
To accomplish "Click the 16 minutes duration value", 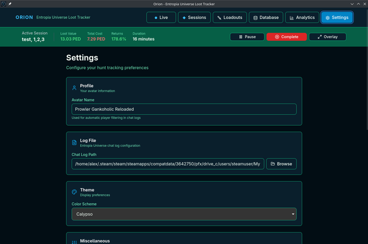I will [x=143, y=39].
